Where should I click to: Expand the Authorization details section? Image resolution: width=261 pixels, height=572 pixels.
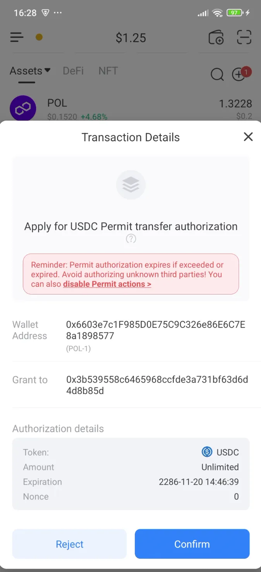coord(58,428)
